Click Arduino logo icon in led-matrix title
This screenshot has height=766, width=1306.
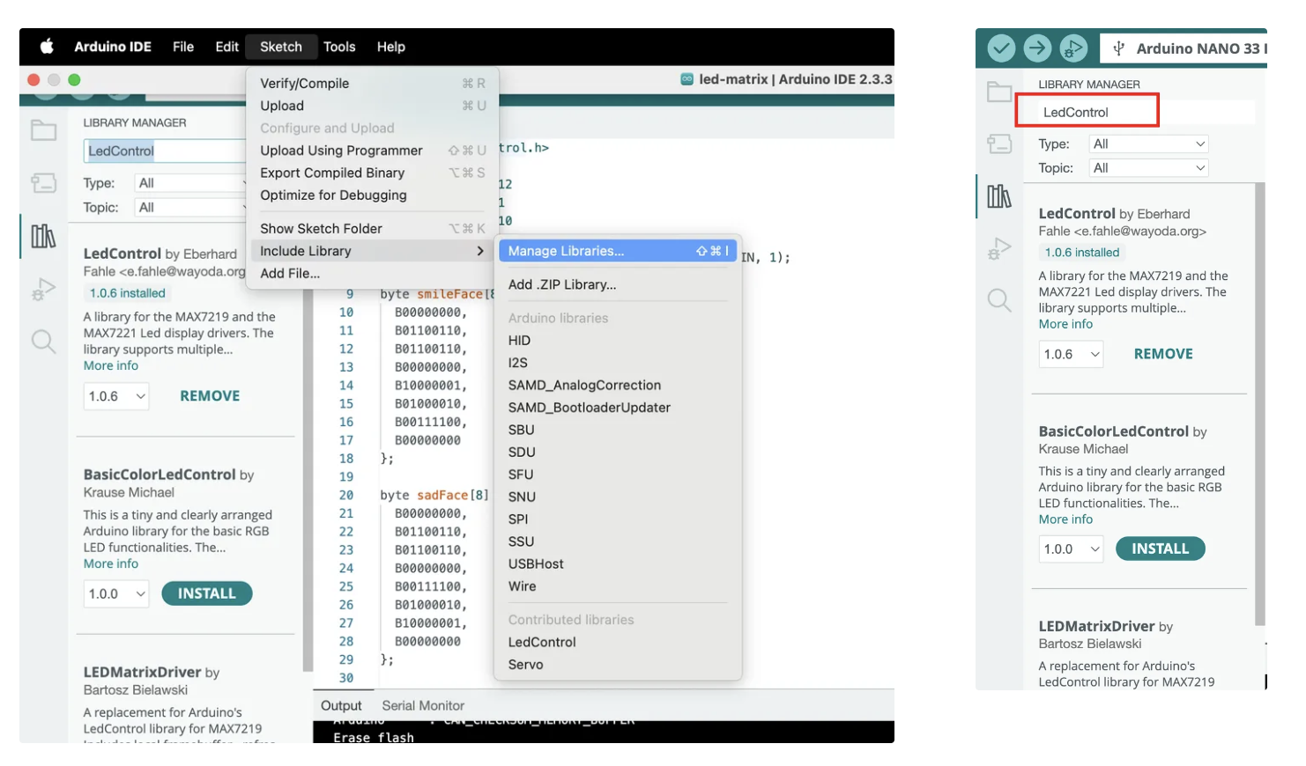[686, 79]
